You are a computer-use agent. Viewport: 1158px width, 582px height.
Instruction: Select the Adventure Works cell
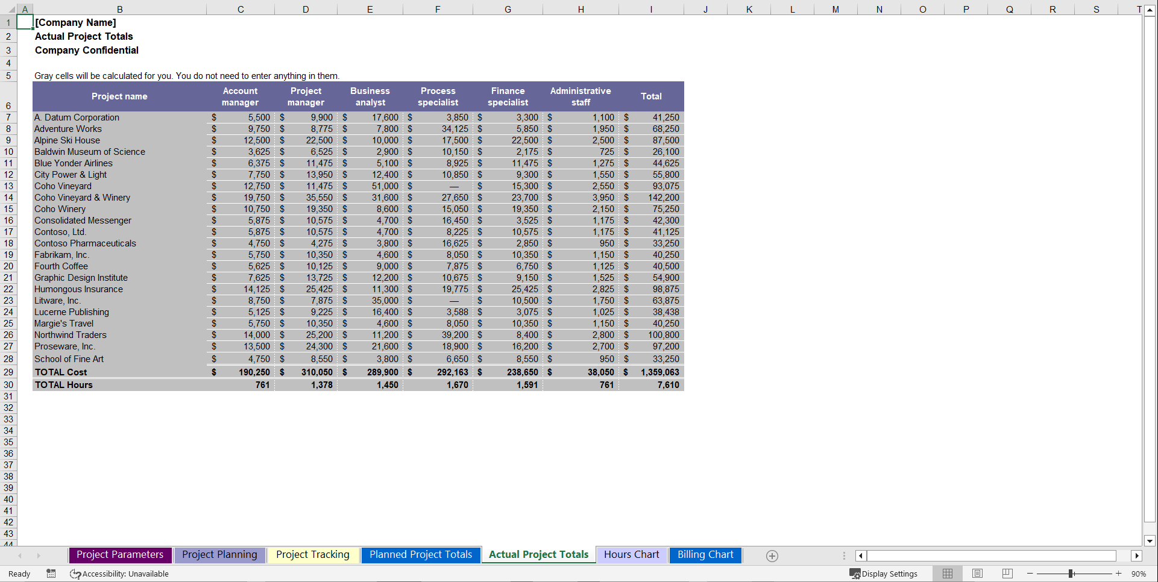119,129
